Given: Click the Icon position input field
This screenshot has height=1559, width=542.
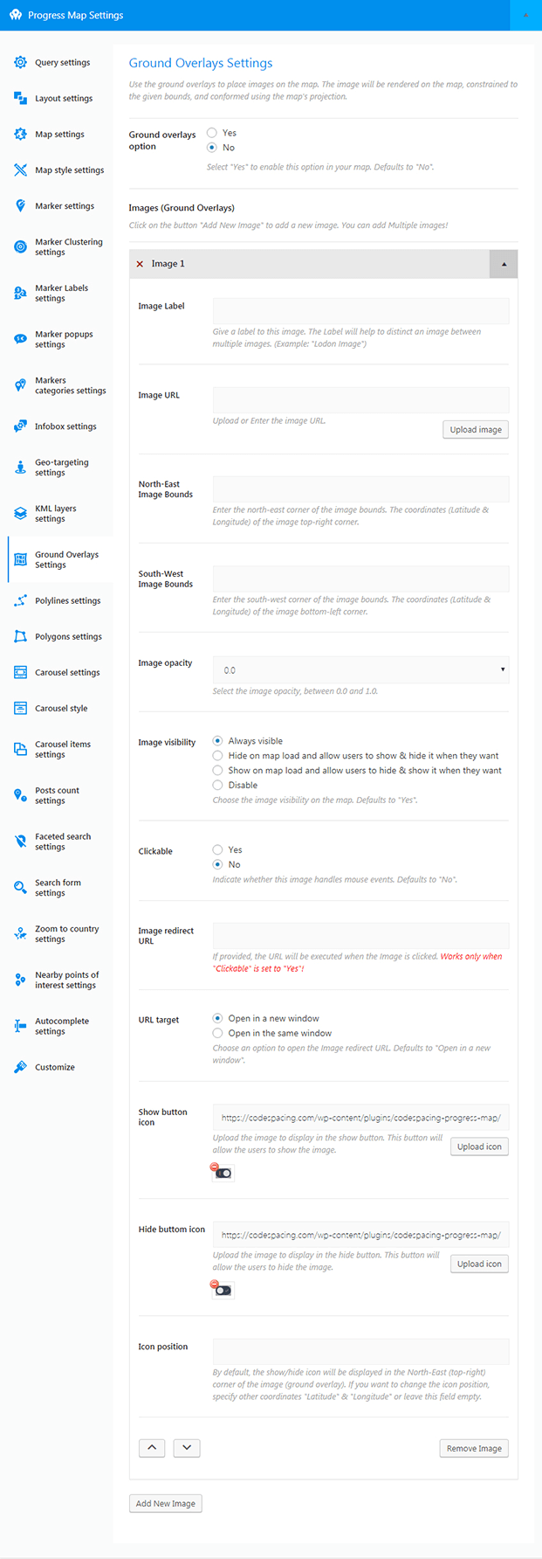Looking at the screenshot, I should 360,1352.
